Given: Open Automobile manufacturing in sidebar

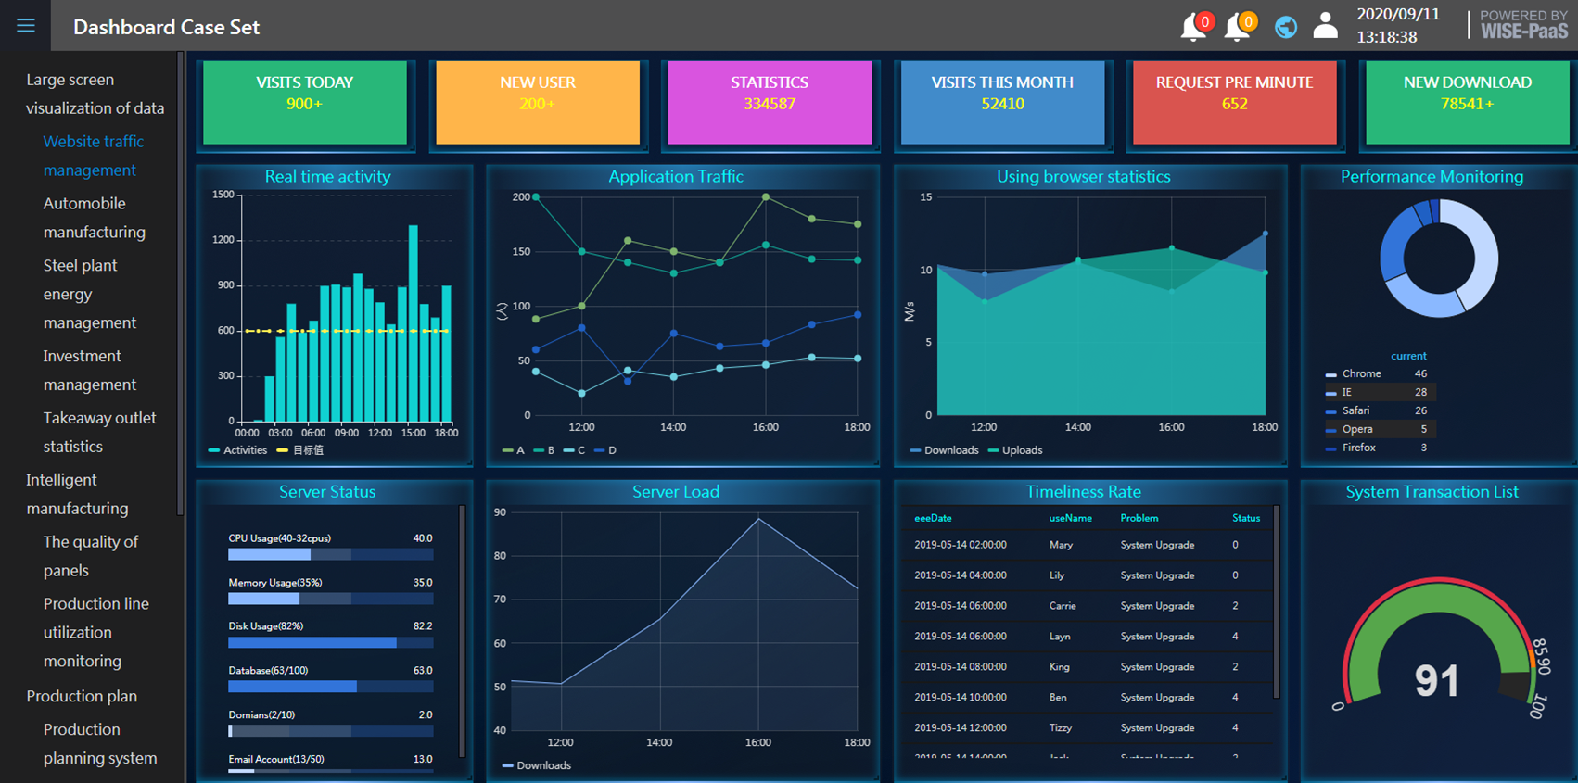Looking at the screenshot, I should (x=94, y=218).
